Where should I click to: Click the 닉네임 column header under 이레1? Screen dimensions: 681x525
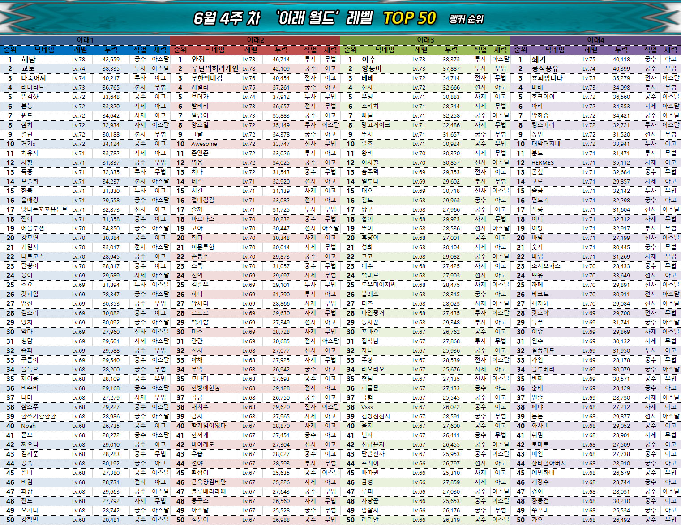click(x=45, y=50)
